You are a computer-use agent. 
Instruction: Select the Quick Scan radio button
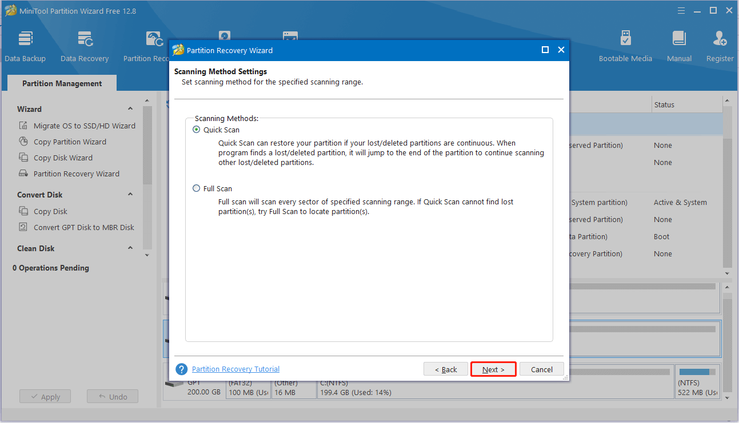[x=196, y=130]
